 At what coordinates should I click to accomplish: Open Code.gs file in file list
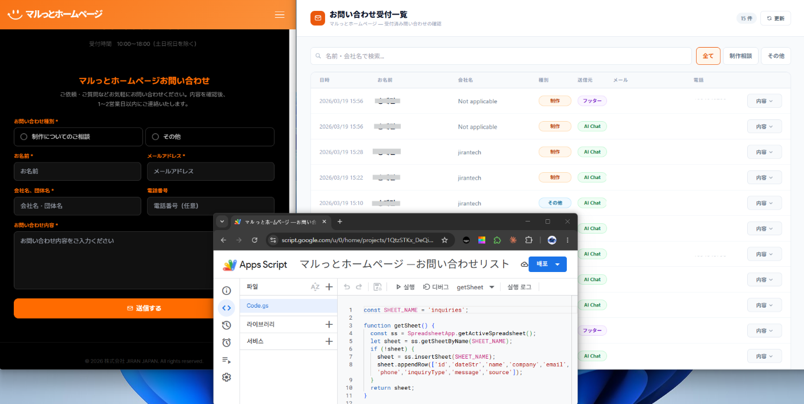[288, 306]
